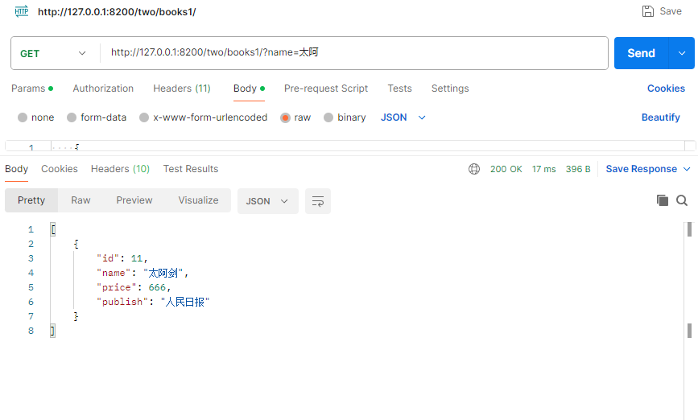
Task: Switch to response Headers (10) tab
Action: click(x=120, y=169)
